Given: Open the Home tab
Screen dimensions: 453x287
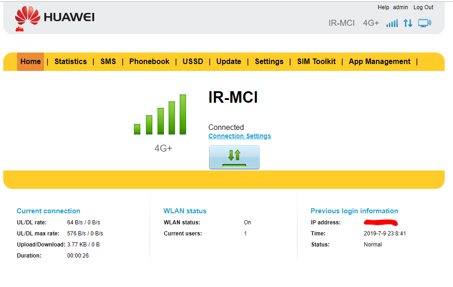Looking at the screenshot, I should point(30,62).
